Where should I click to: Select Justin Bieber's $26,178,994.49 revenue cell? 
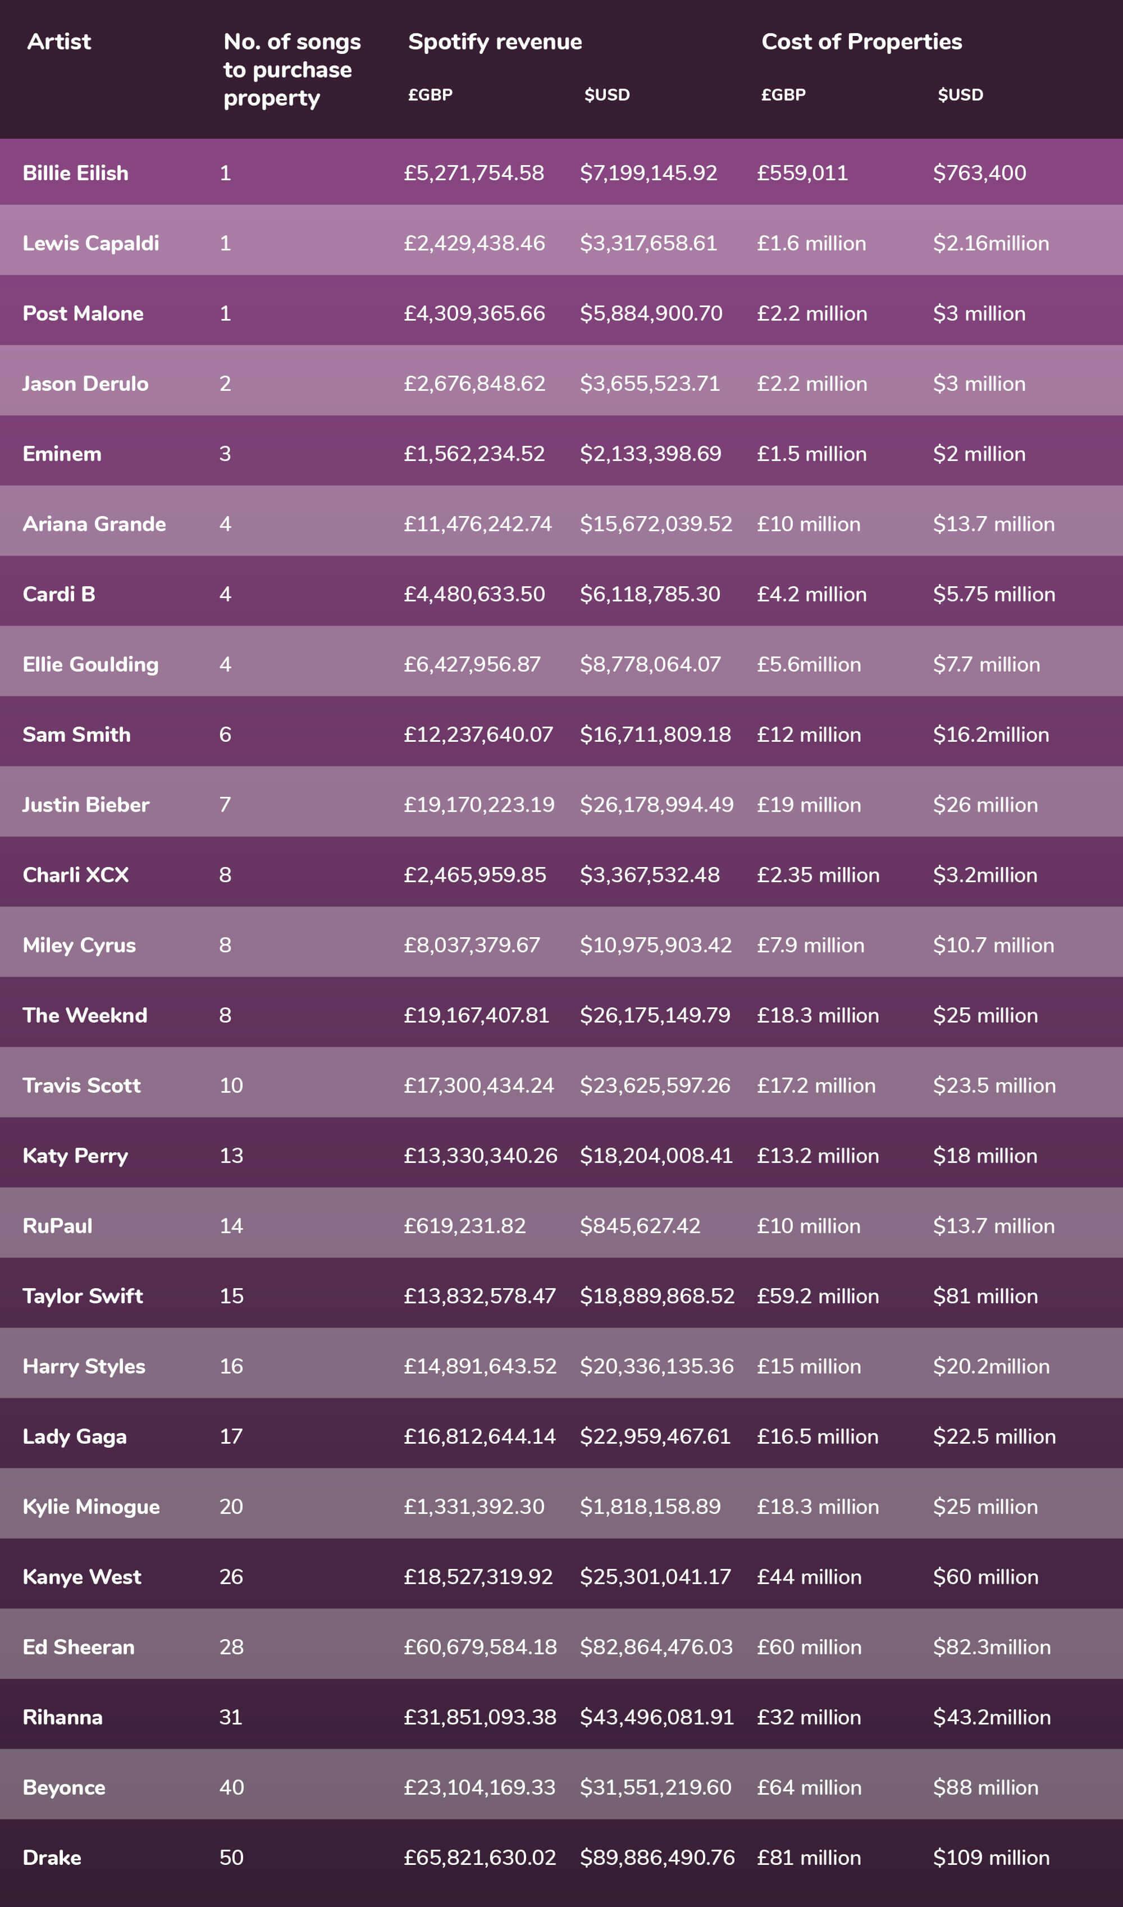[656, 805]
